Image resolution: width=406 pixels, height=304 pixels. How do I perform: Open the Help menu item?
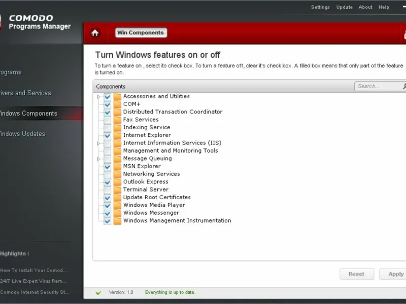point(384,7)
